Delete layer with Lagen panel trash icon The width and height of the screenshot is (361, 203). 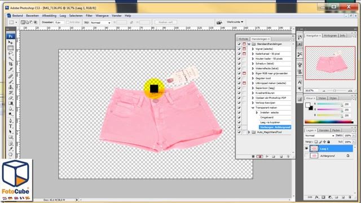point(350,197)
